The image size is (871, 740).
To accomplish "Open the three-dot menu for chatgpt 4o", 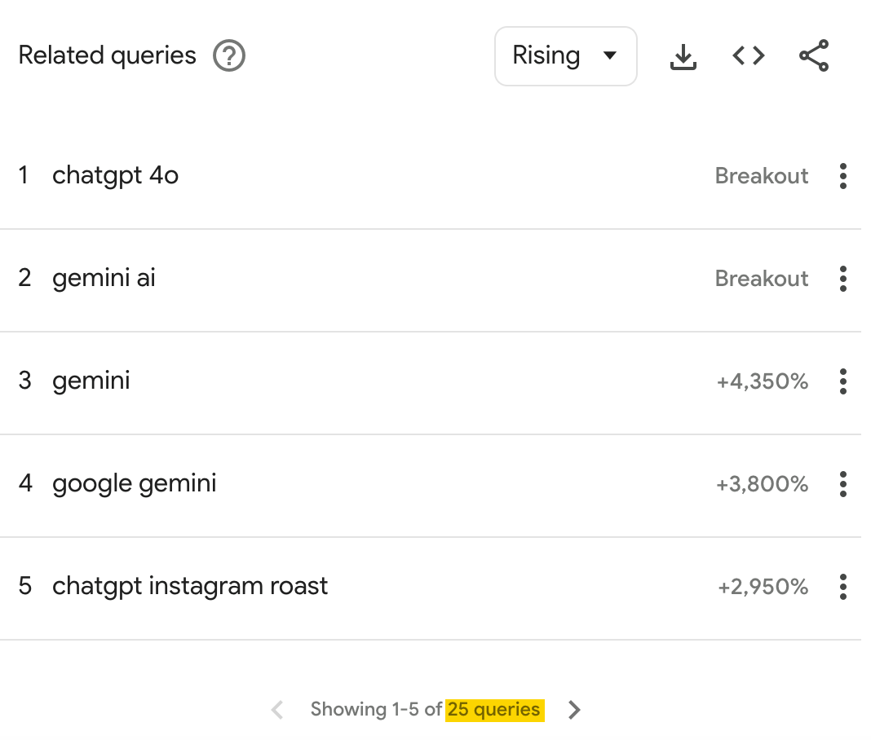I will point(842,176).
